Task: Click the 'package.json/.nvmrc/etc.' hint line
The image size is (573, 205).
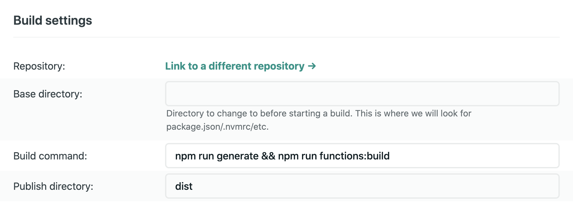Action: pos(217,127)
